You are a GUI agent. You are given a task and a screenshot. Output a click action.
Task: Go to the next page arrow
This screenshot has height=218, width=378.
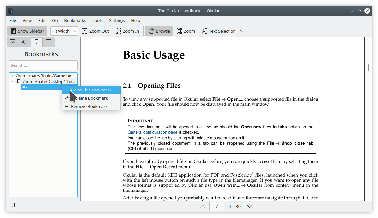point(250,206)
